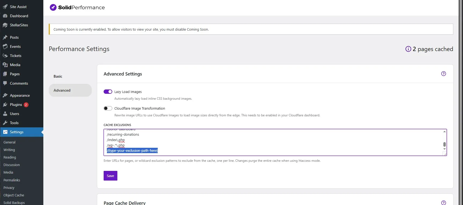
Task: Click the StellarSites sidebar icon
Action: (5, 25)
